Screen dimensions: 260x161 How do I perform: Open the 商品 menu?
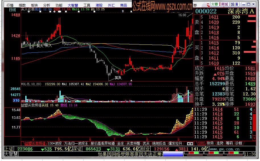coord(124,5)
